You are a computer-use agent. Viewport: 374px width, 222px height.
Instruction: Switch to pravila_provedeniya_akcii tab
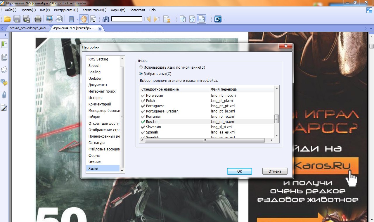click(29, 28)
